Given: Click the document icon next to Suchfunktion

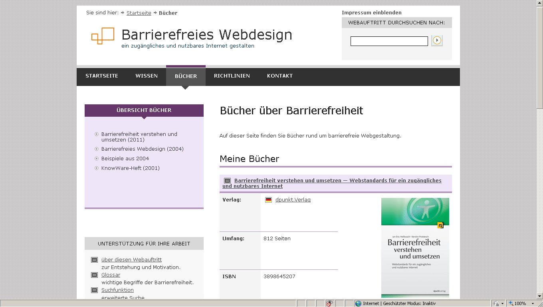Looking at the screenshot, I should [x=94, y=290].
